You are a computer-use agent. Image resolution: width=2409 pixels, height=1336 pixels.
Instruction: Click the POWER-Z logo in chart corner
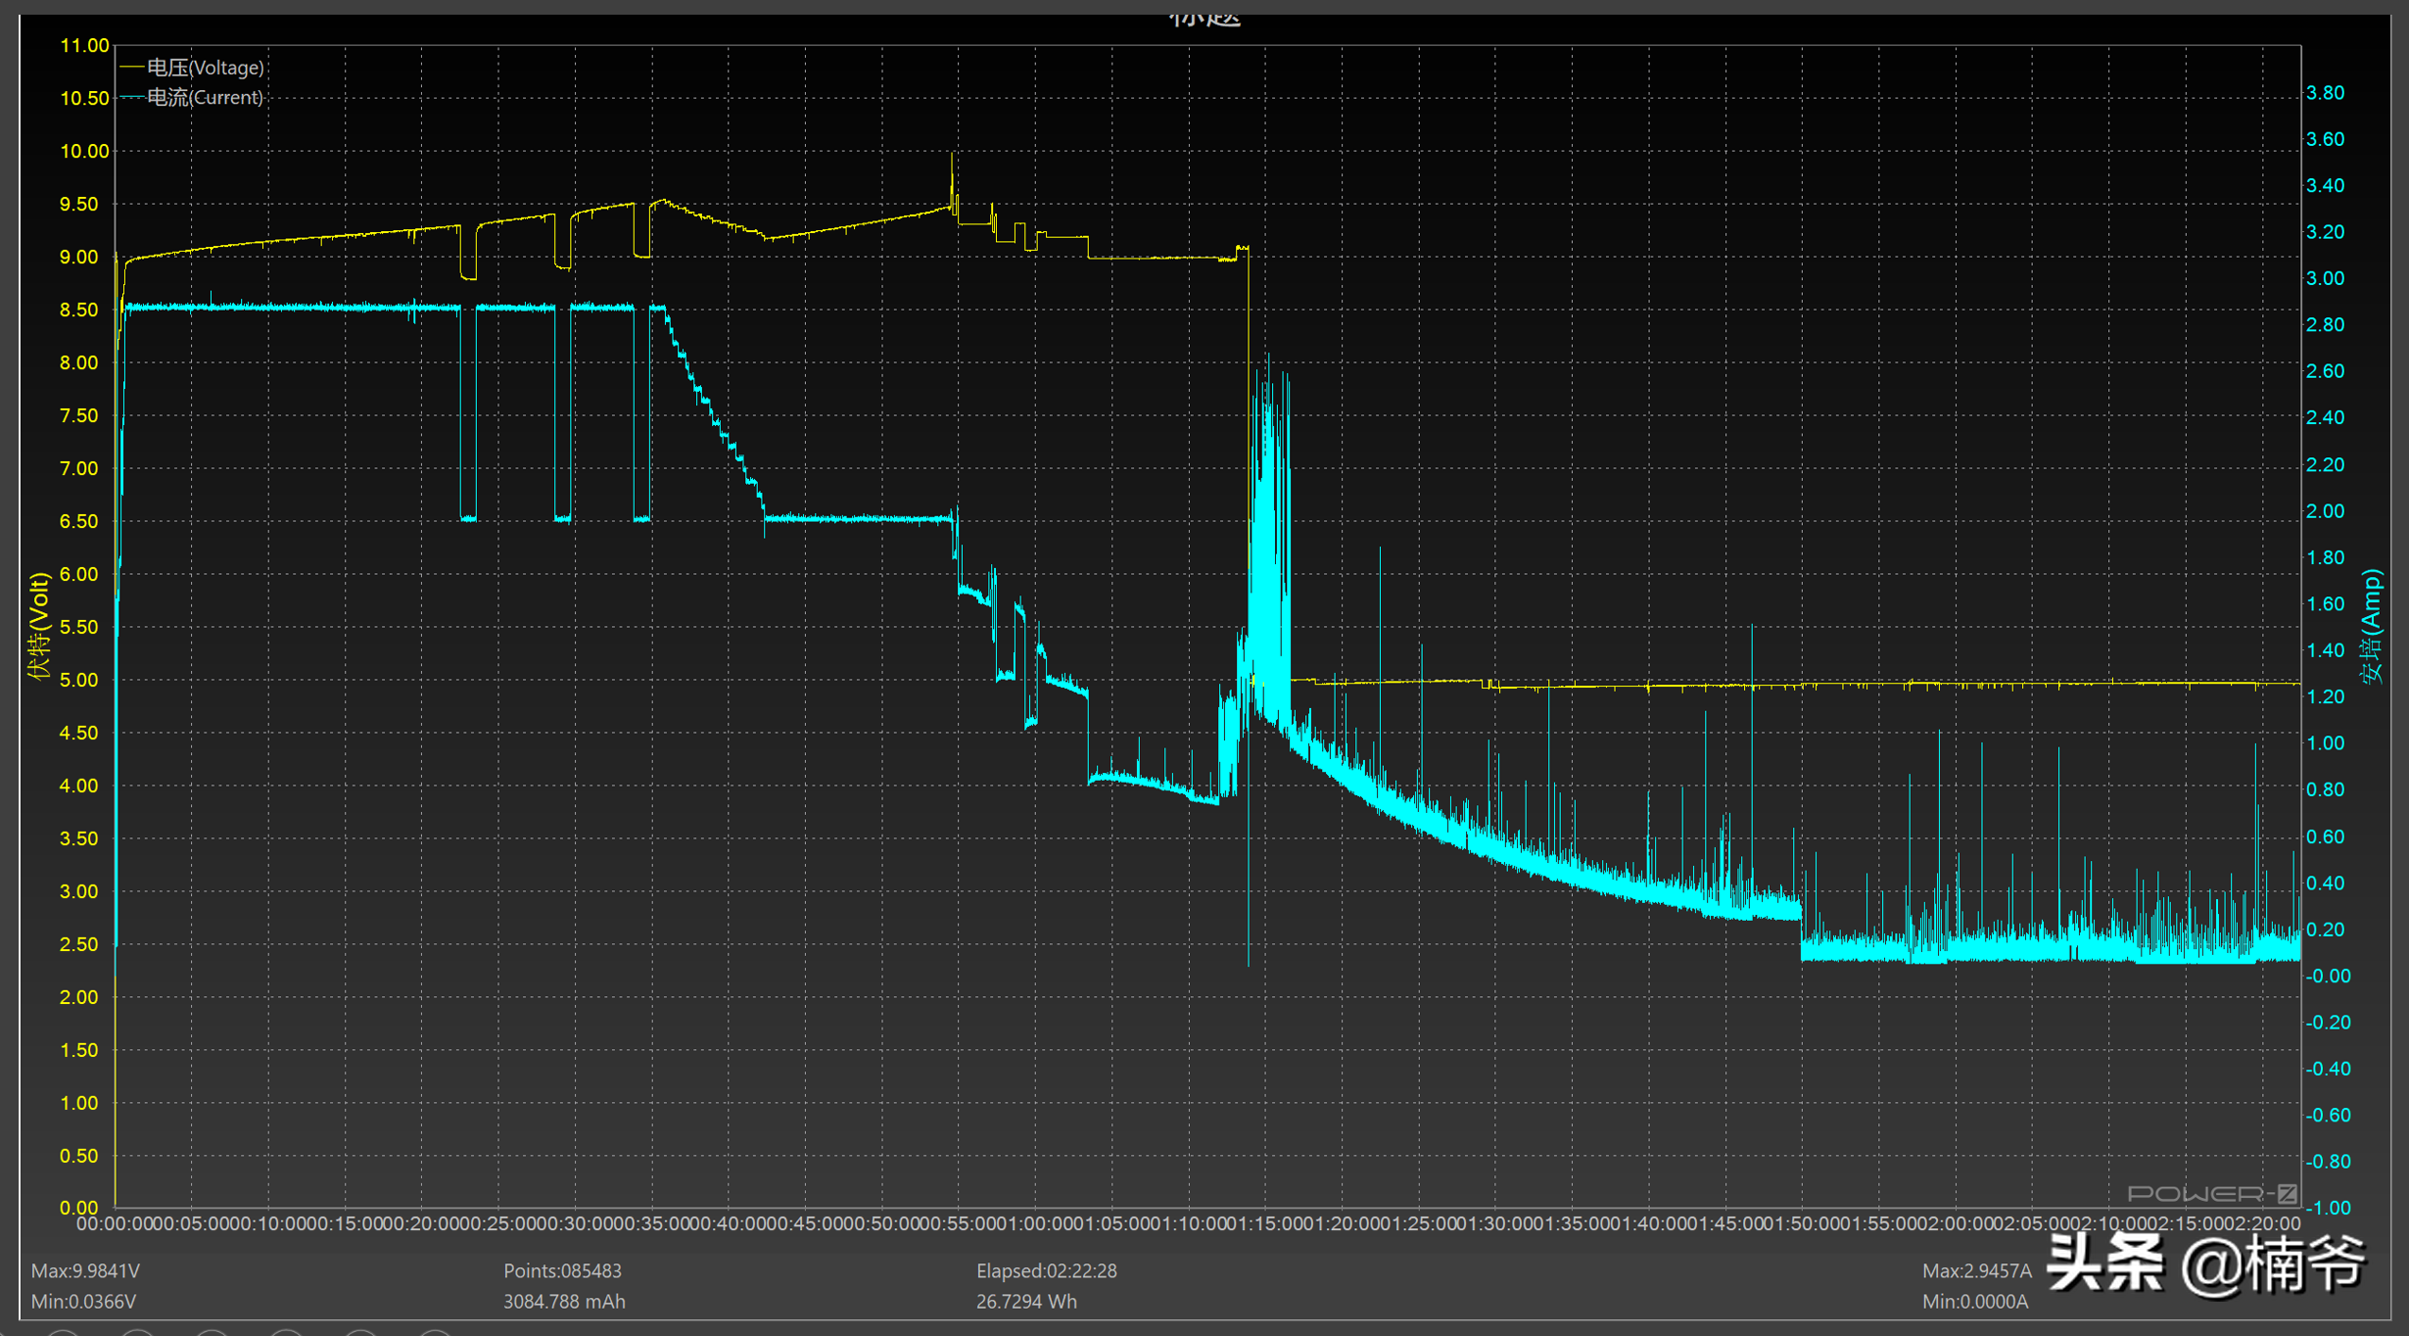2211,1193
